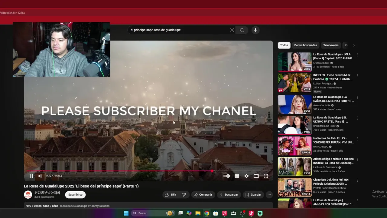Open the channel avatar icon
The image size is (387, 218).
(x=28, y=195)
